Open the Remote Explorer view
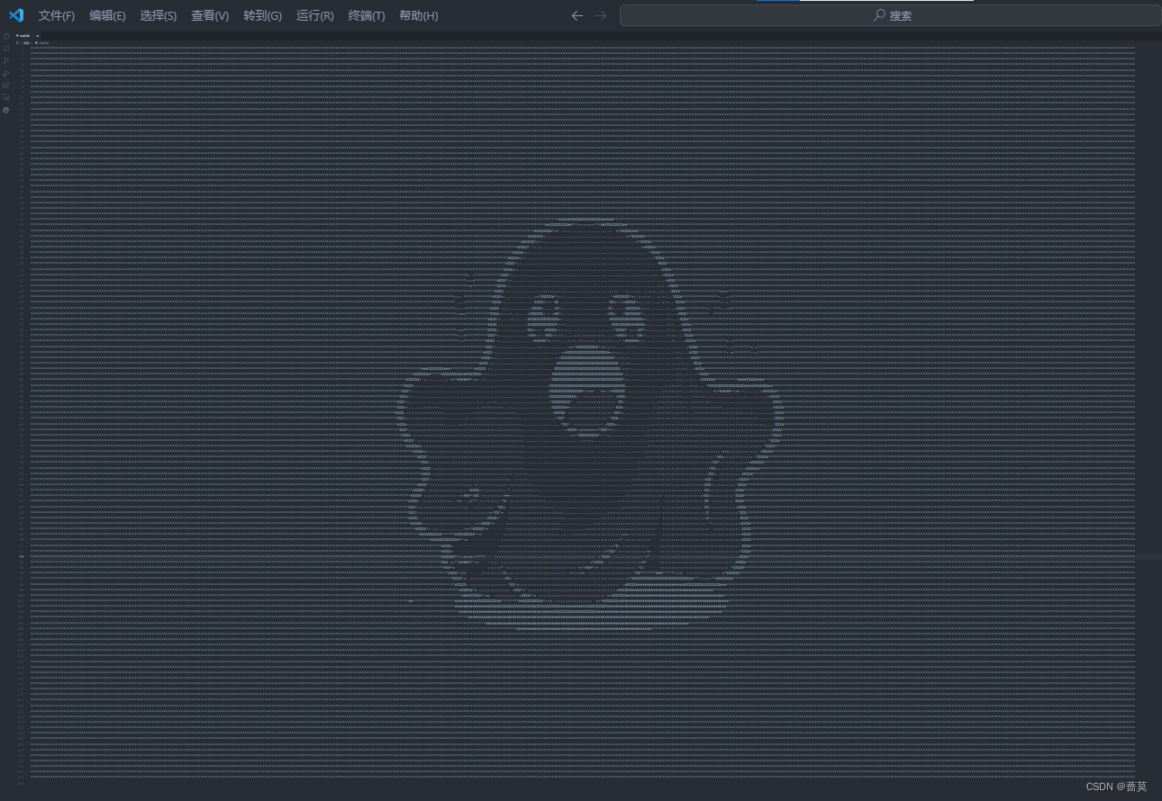Viewport: 1162px width, 801px height. 6,97
